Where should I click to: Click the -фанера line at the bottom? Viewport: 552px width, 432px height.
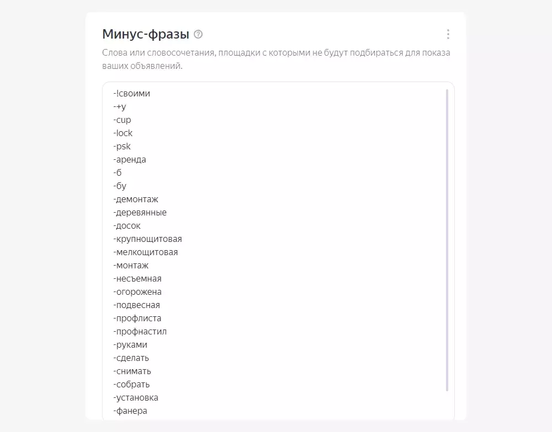pyautogui.click(x=130, y=411)
